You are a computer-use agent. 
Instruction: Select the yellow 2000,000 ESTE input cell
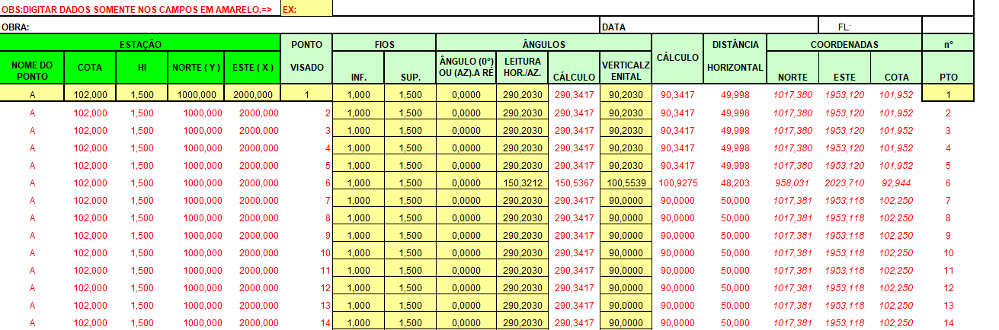tap(252, 94)
